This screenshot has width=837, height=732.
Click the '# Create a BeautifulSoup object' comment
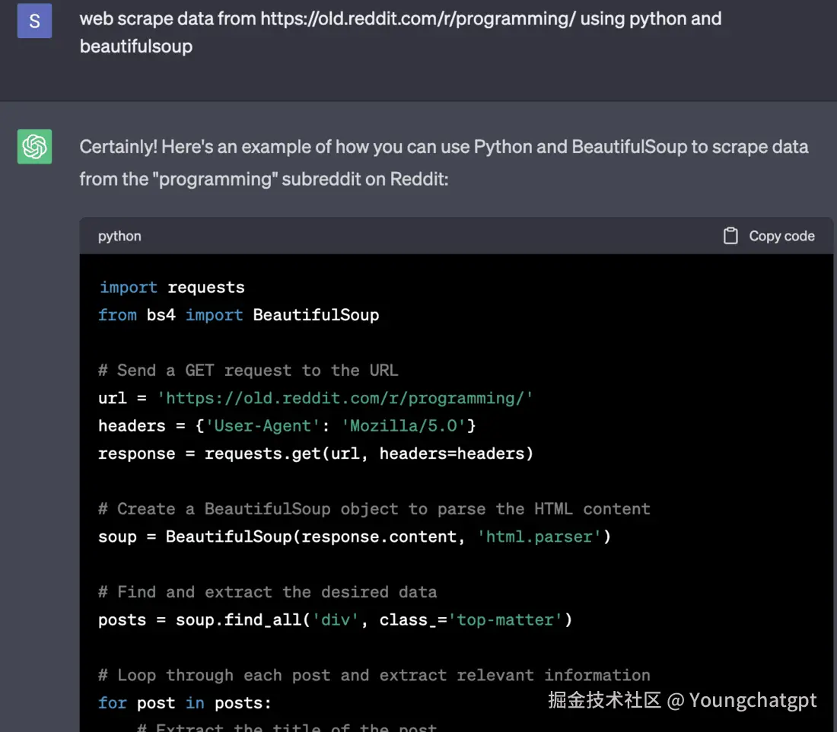[x=374, y=509]
